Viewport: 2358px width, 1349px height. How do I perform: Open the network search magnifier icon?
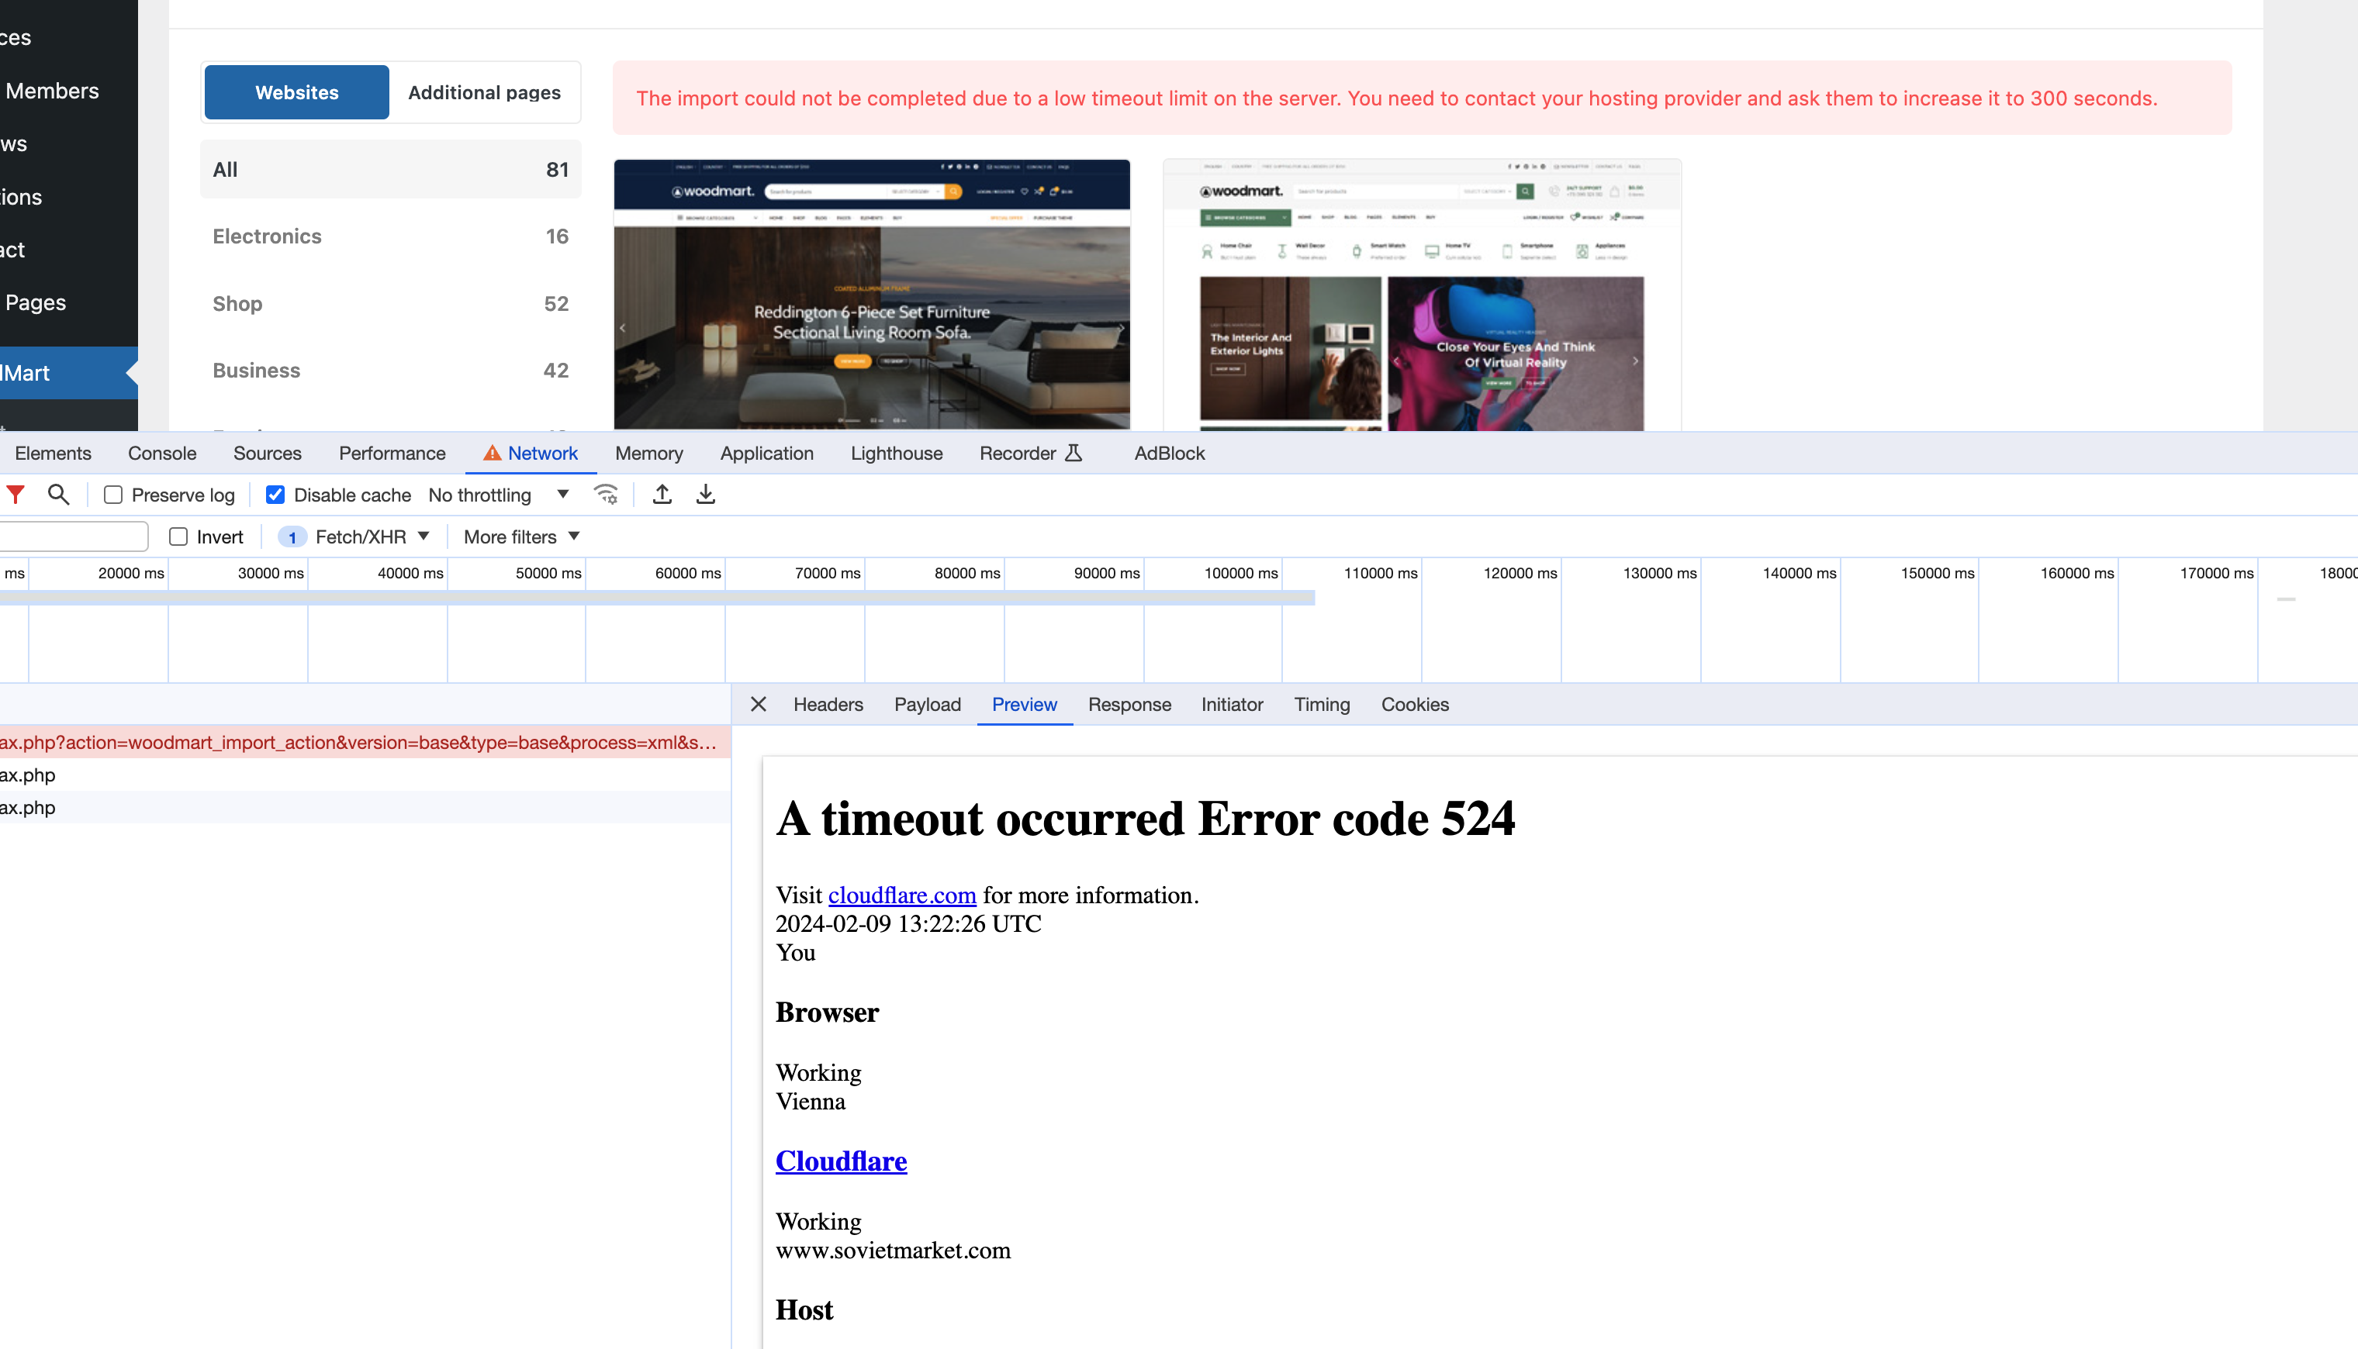58,495
